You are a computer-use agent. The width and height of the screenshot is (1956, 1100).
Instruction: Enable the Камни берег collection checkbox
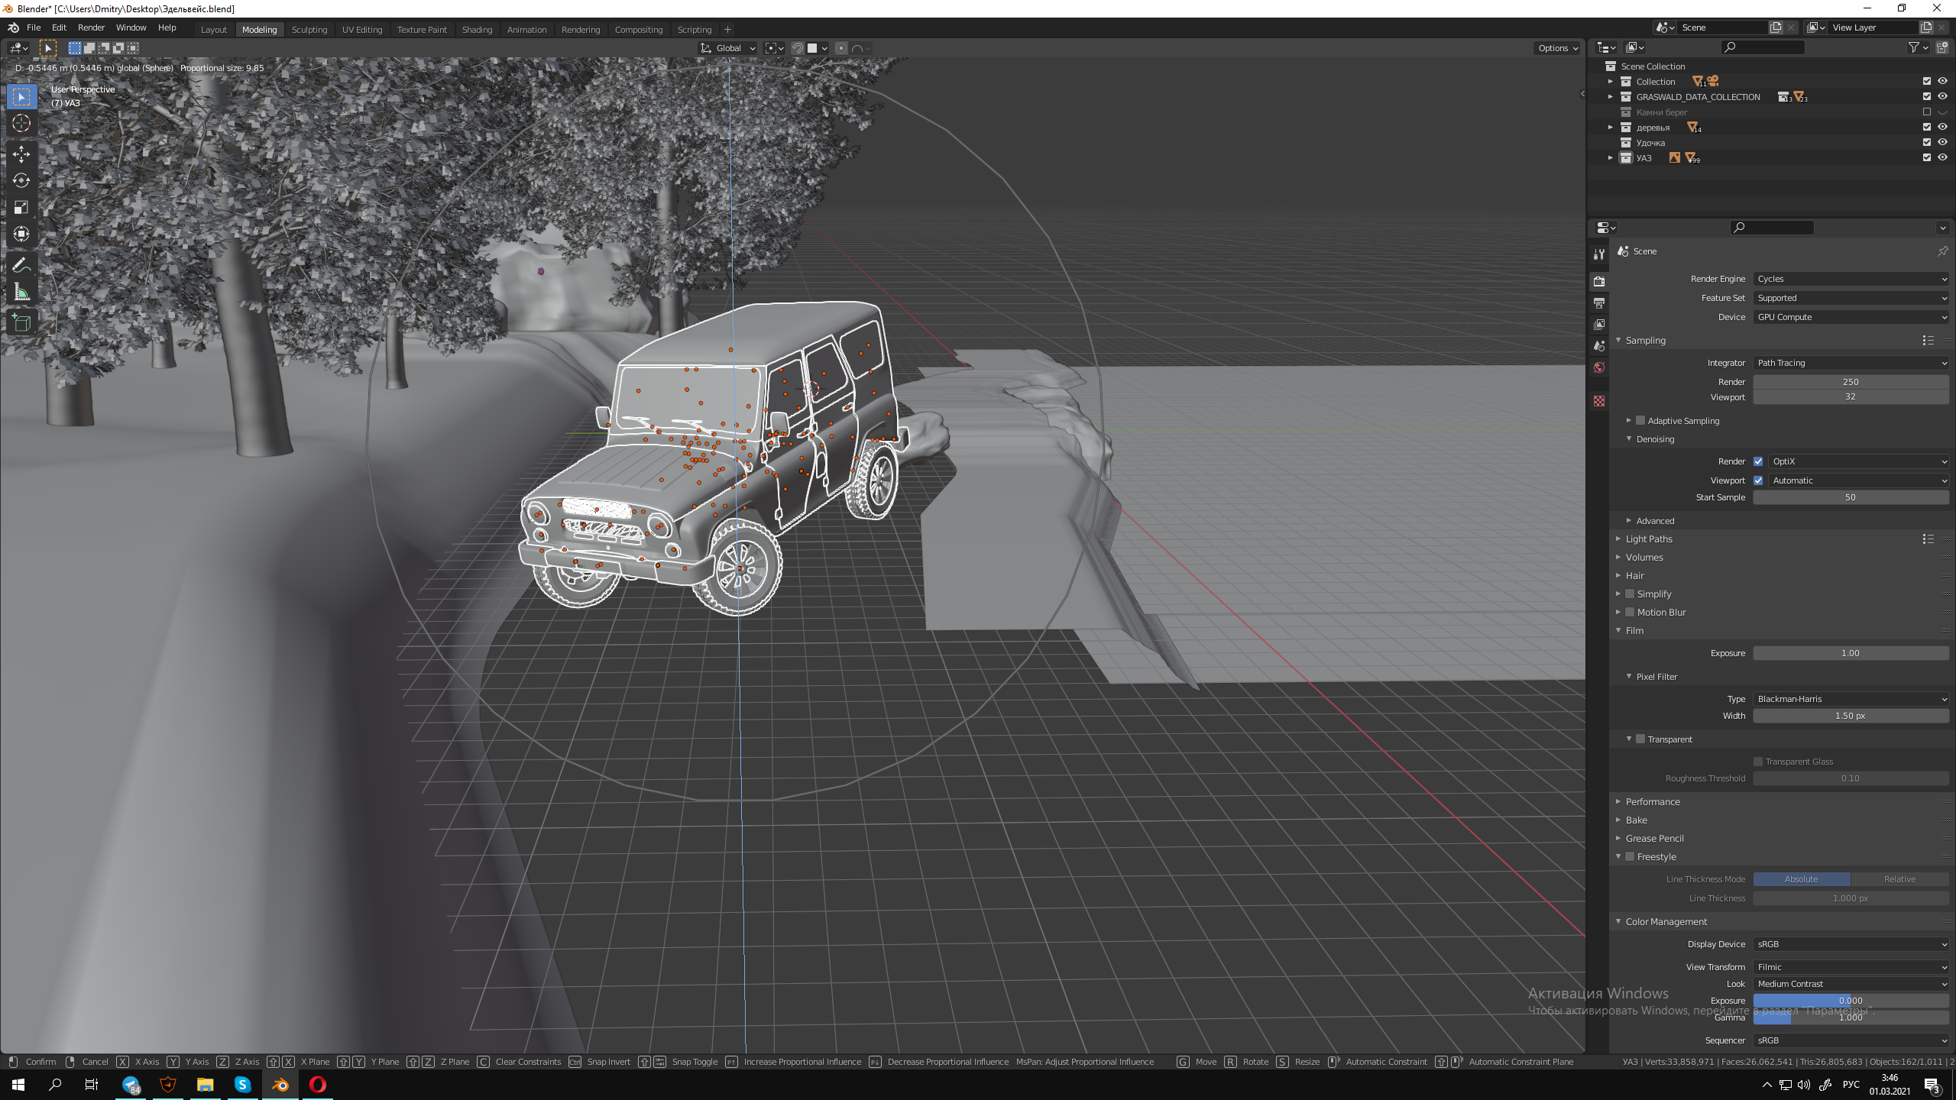1927,112
